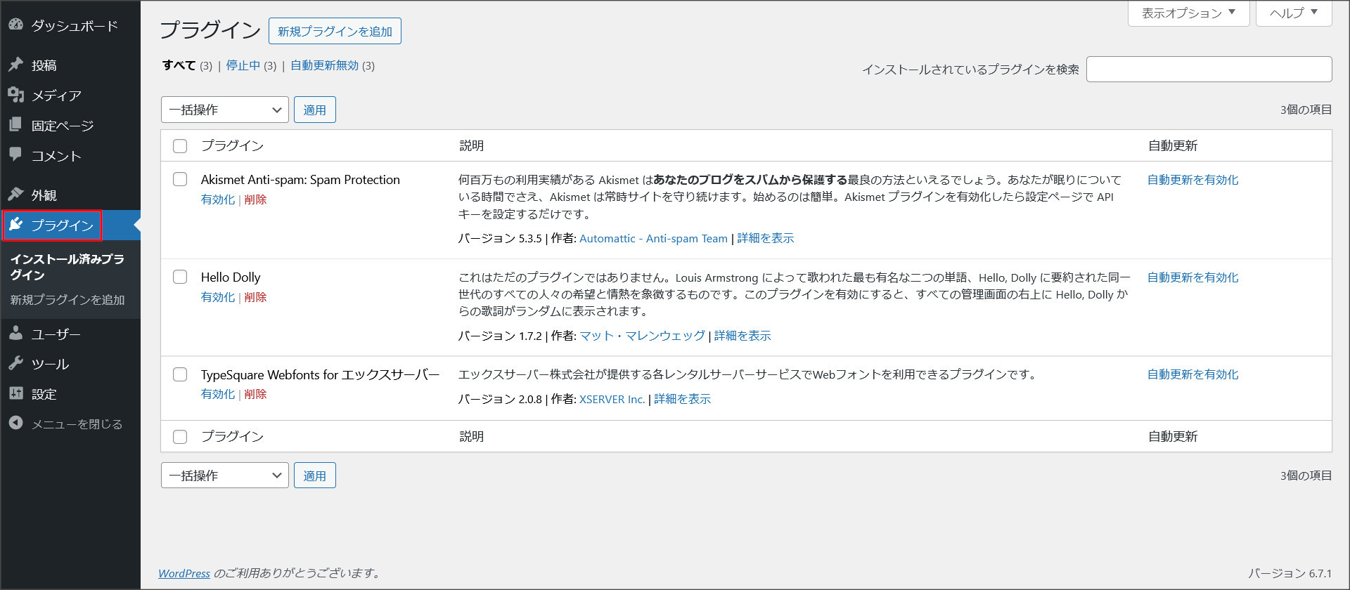The width and height of the screenshot is (1350, 590).
Task: Activate Akismet with its 有効化 link
Action: tap(218, 199)
